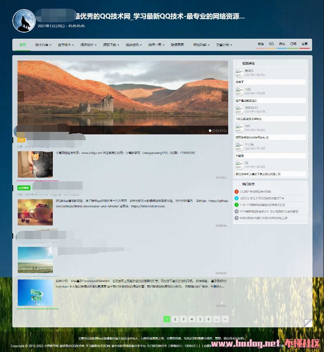This screenshot has height=352, width=324.
Task: Open the QQ link in the navbar
Action: pyautogui.click(x=271, y=44)
